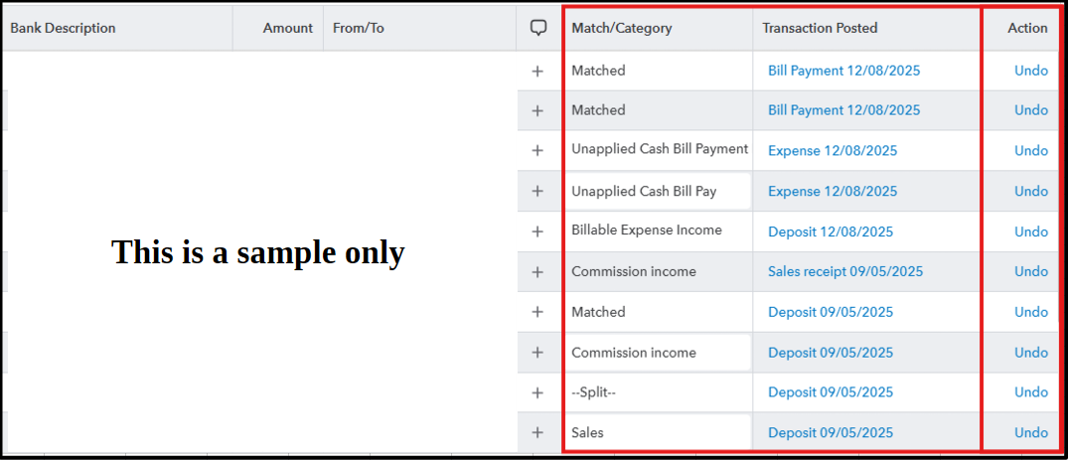Click the From/To column header
Viewport: 1068px width, 460px height.
(359, 28)
